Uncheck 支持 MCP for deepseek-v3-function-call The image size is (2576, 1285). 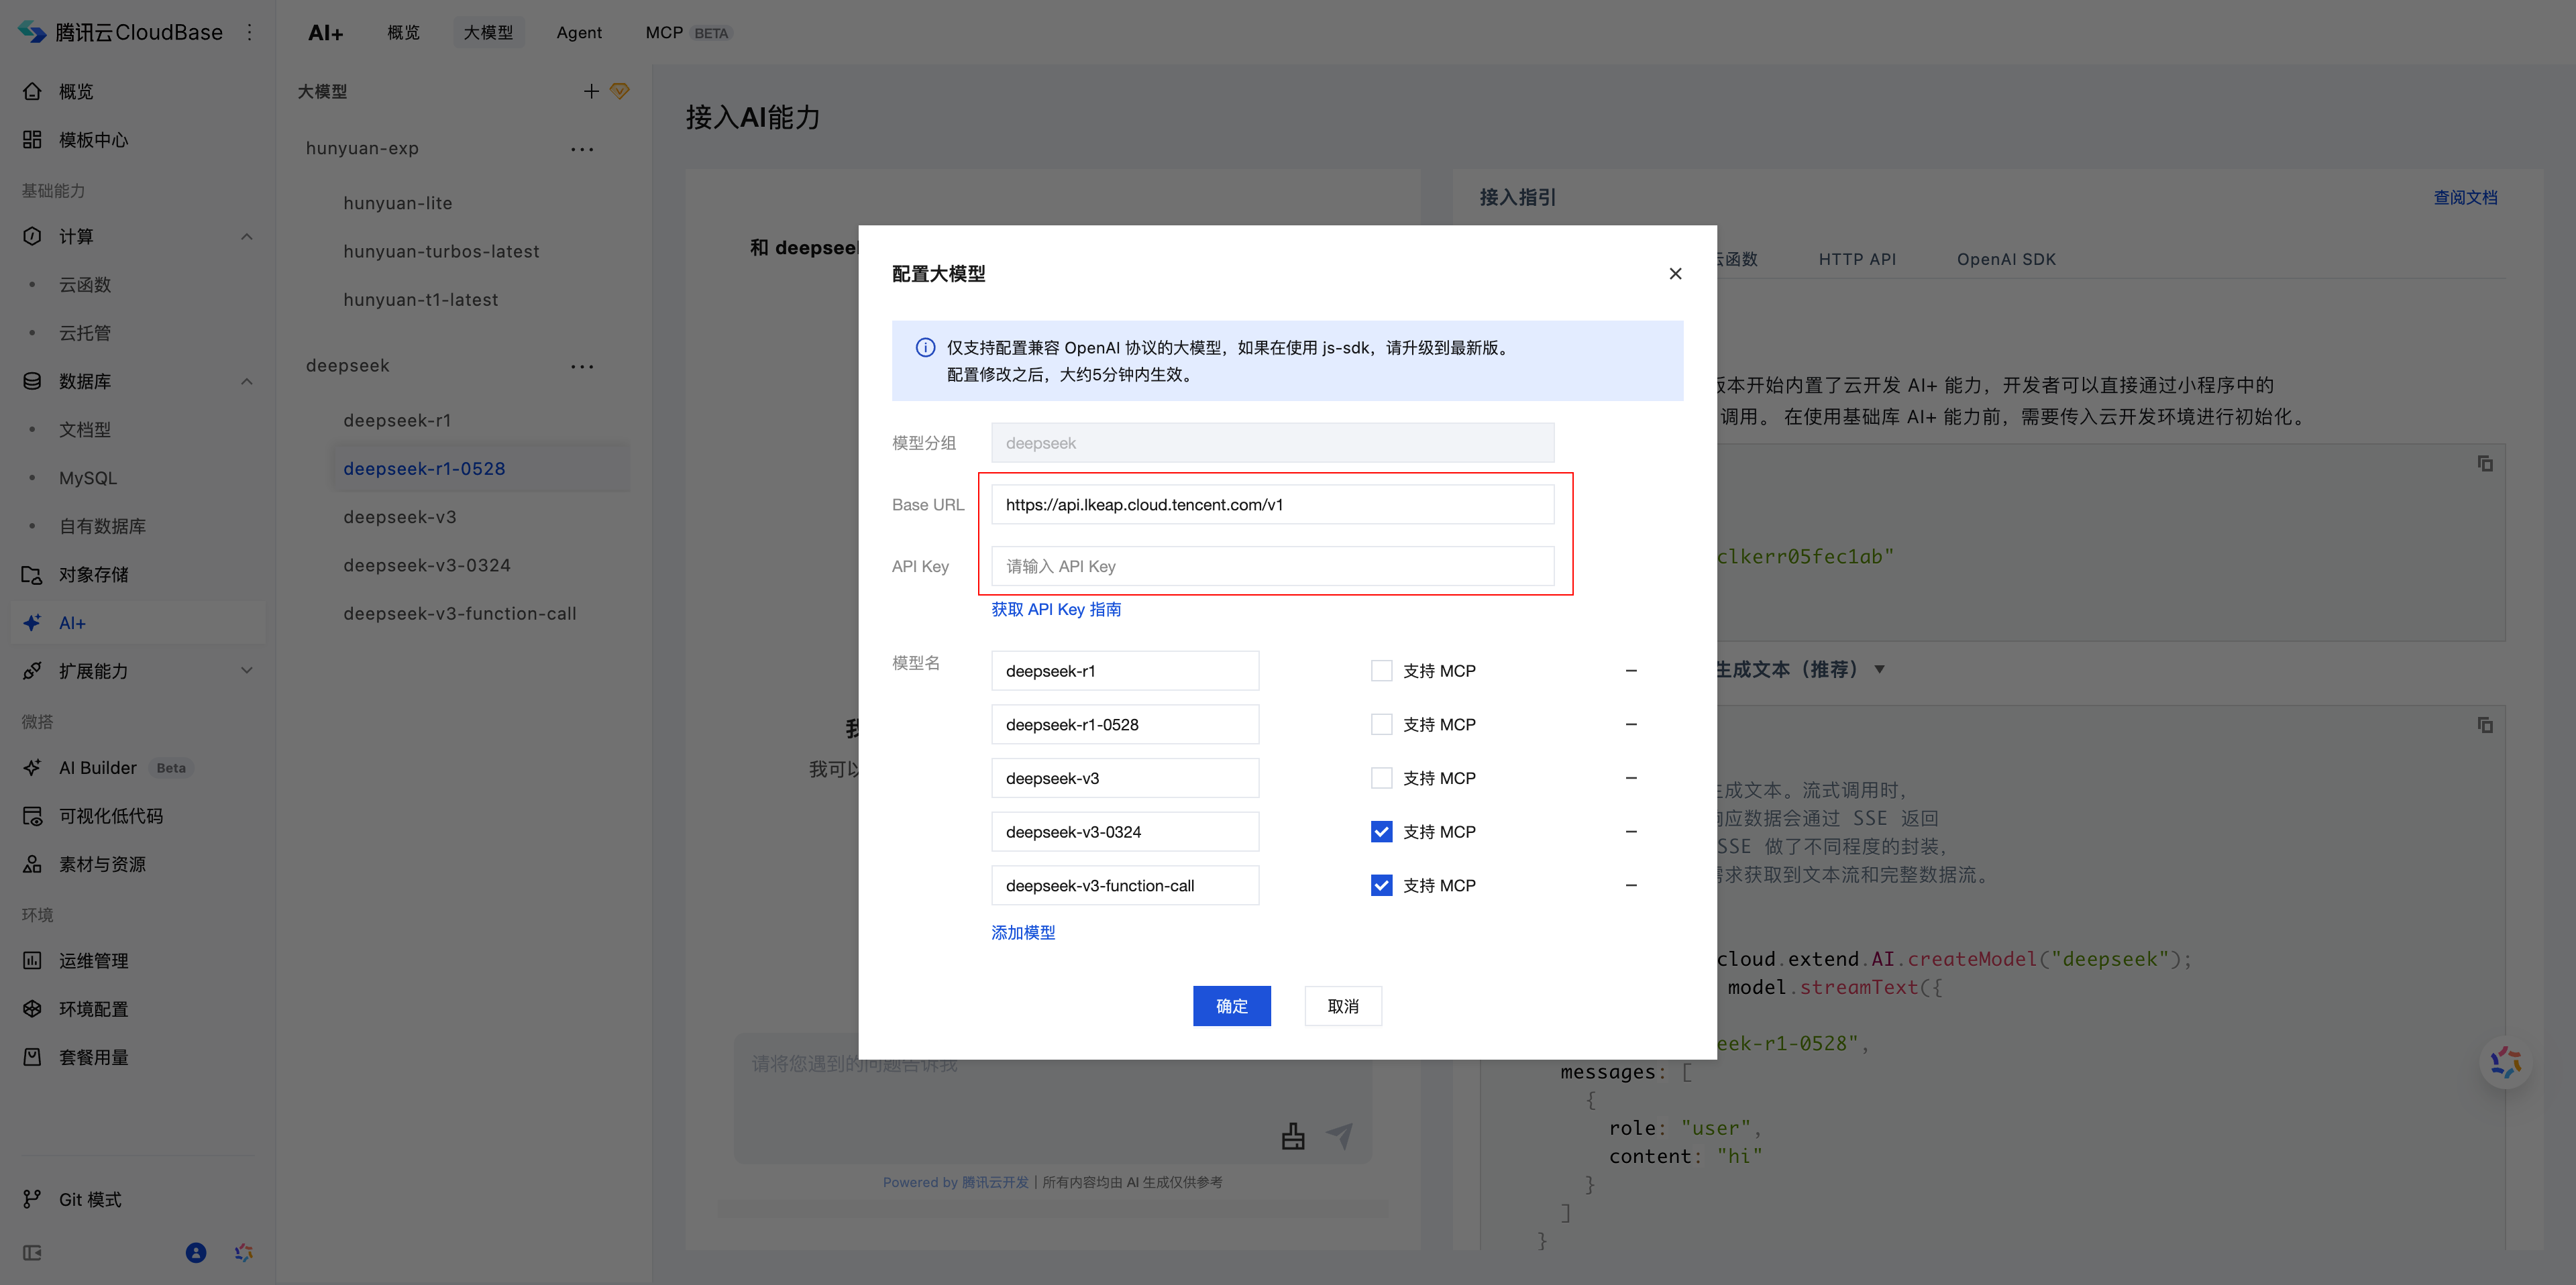click(x=1381, y=885)
